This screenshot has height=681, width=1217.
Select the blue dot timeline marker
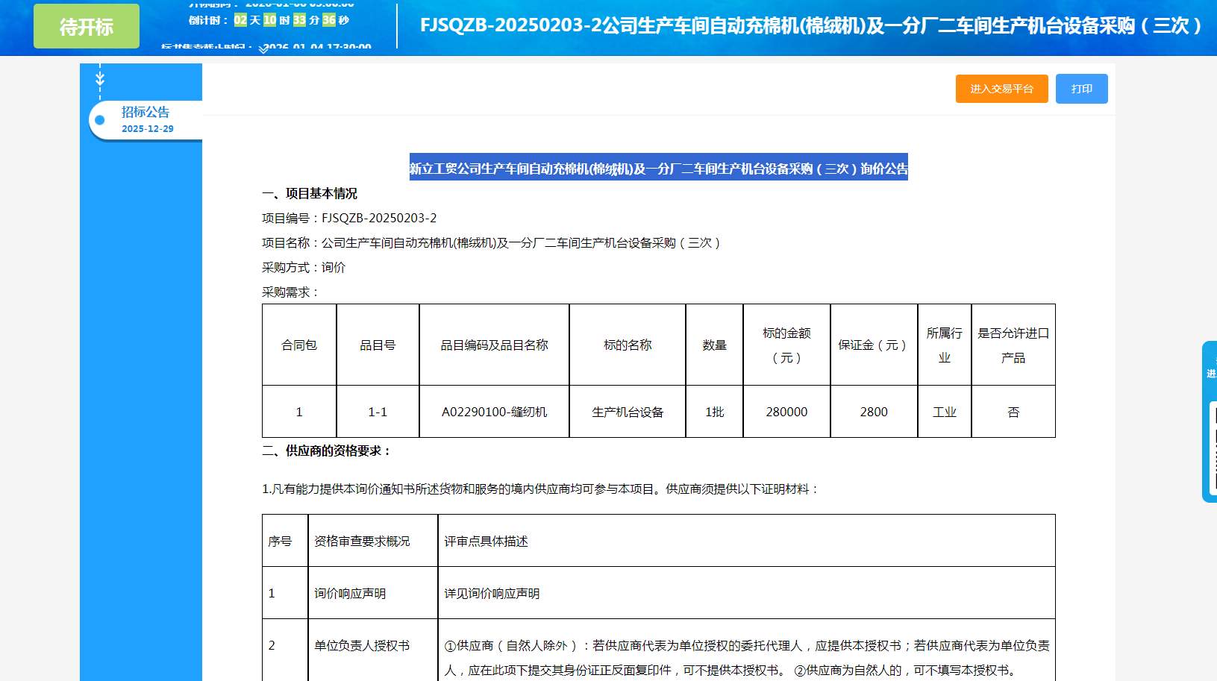pos(100,120)
